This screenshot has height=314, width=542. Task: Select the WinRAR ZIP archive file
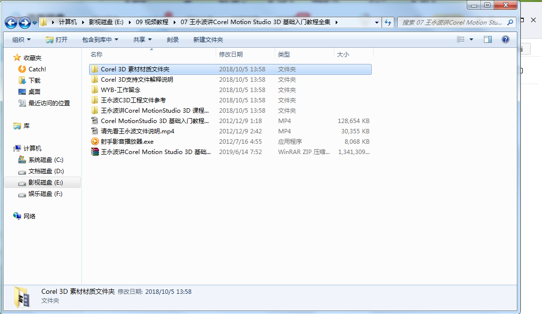(x=230, y=152)
